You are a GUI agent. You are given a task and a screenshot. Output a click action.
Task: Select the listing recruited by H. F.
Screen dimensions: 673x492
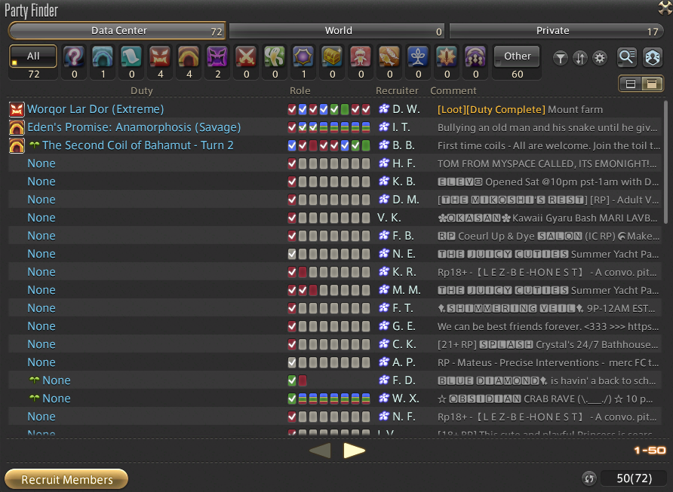click(x=335, y=163)
